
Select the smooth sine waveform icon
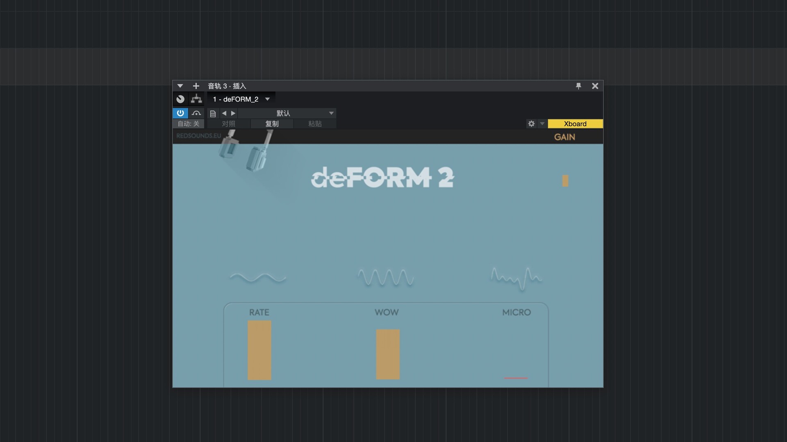tap(258, 278)
